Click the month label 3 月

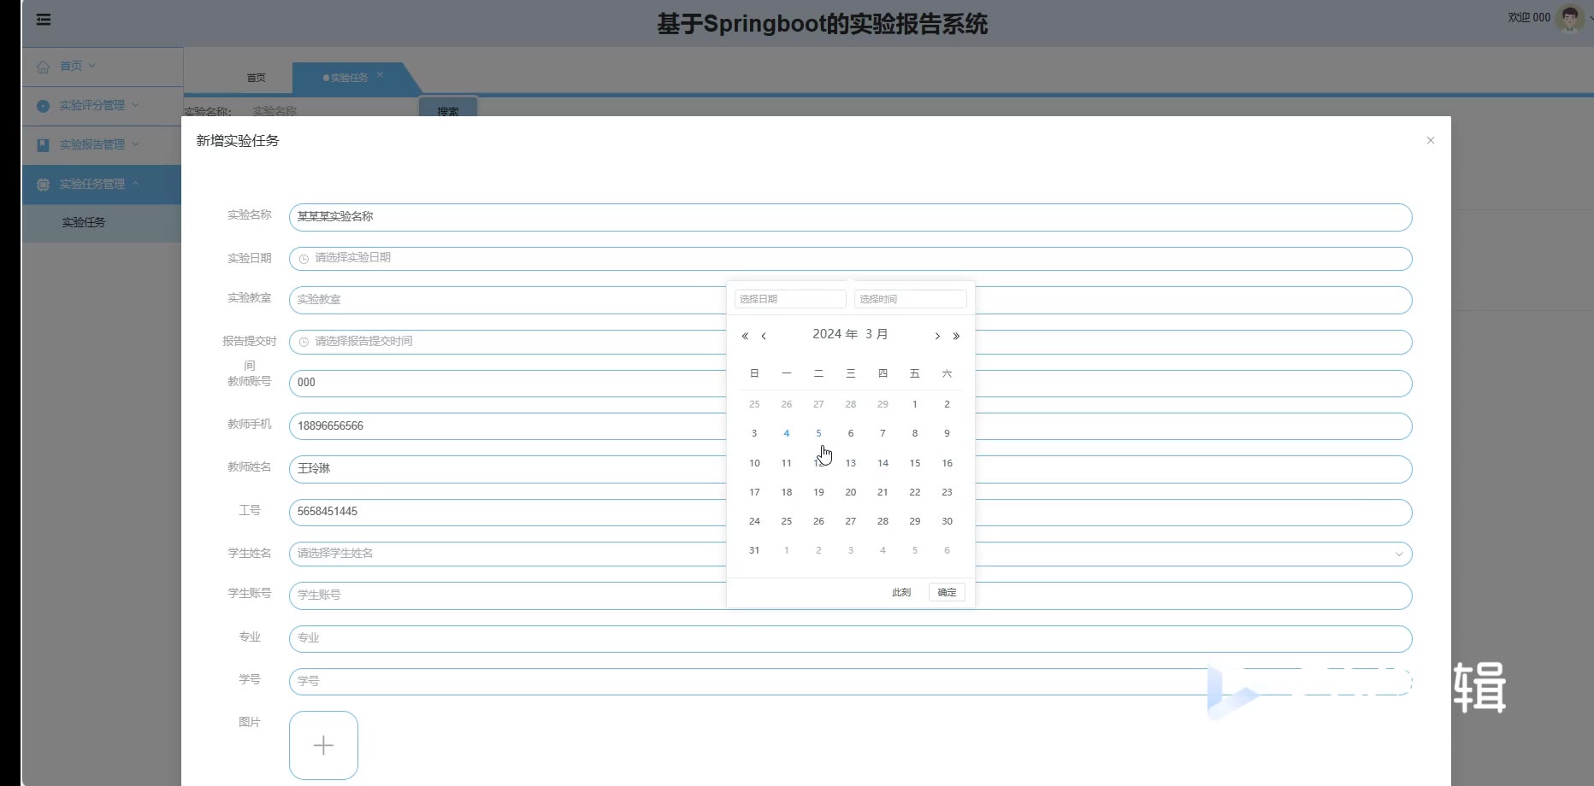pos(877,334)
